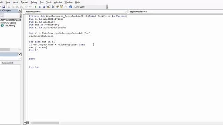This screenshot has height=125, width=223.
Task: Click the 'Next' code line
Action: [32, 59]
